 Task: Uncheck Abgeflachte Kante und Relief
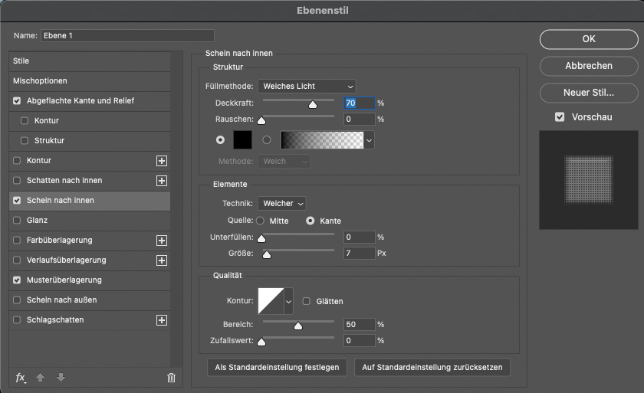pyautogui.click(x=17, y=100)
